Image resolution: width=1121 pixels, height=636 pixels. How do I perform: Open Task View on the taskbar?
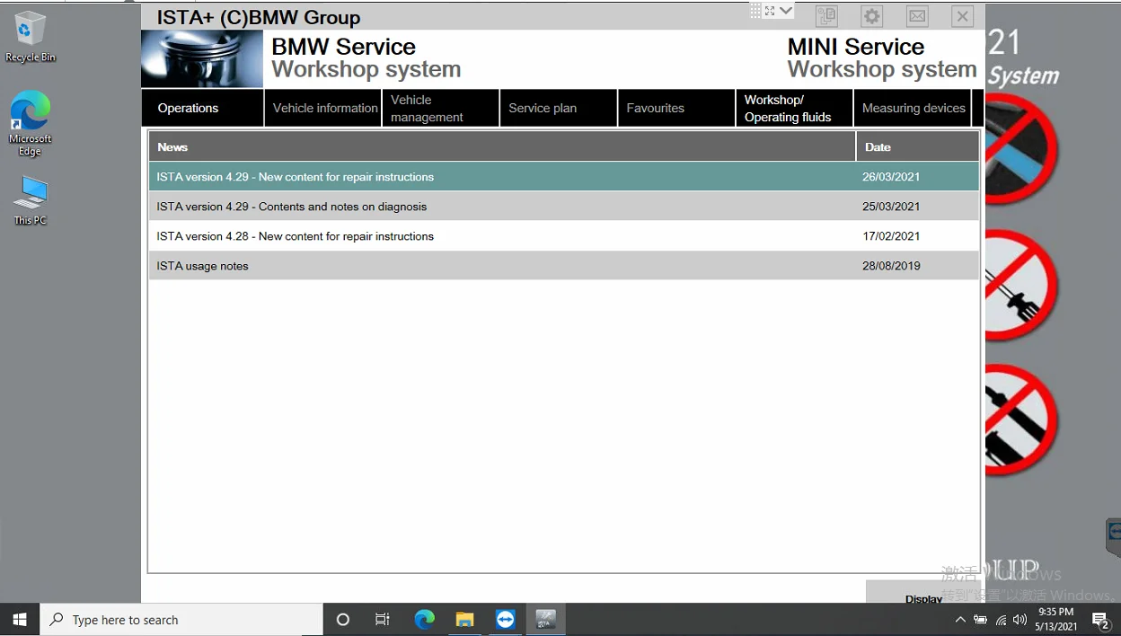point(383,620)
